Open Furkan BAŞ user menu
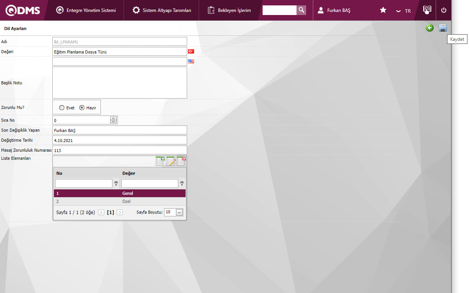 point(334,10)
